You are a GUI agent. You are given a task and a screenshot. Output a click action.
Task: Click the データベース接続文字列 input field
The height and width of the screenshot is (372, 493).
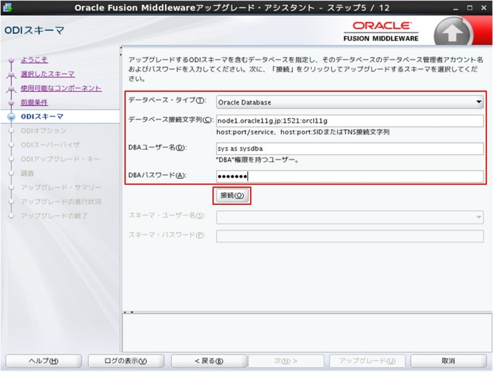click(349, 120)
